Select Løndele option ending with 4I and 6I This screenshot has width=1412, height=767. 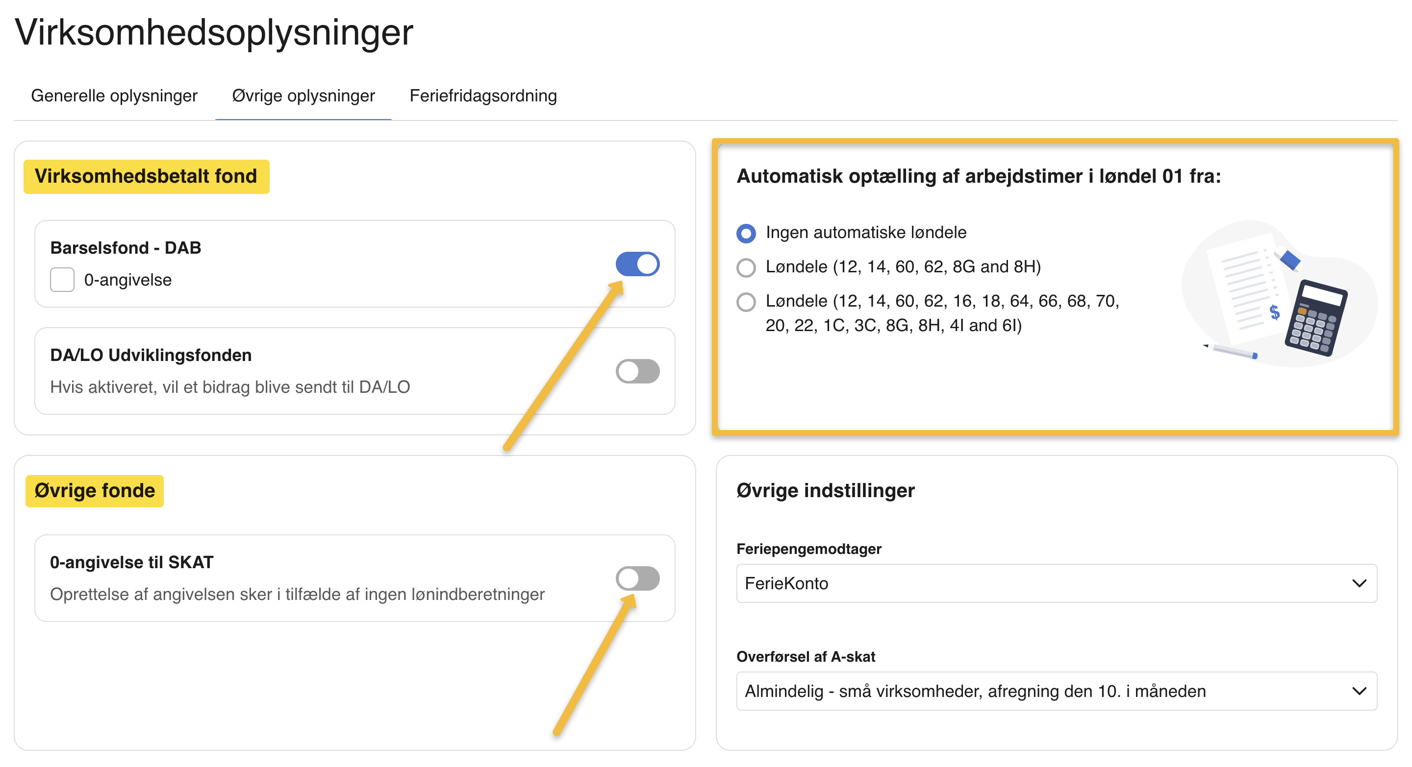pos(746,302)
